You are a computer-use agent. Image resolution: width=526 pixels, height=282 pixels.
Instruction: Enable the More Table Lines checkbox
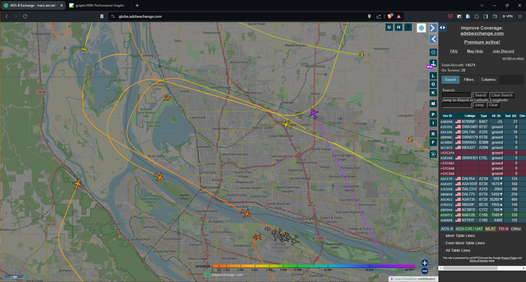[442, 235]
